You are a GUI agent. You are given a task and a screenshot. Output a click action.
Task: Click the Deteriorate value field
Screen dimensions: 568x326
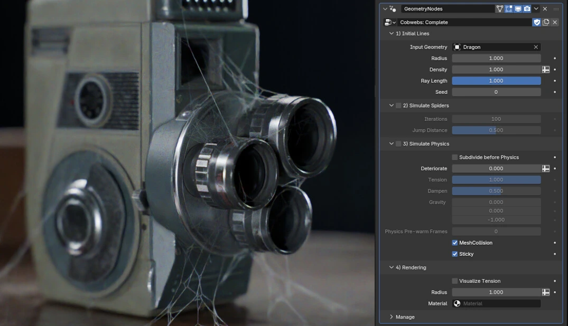click(496, 169)
